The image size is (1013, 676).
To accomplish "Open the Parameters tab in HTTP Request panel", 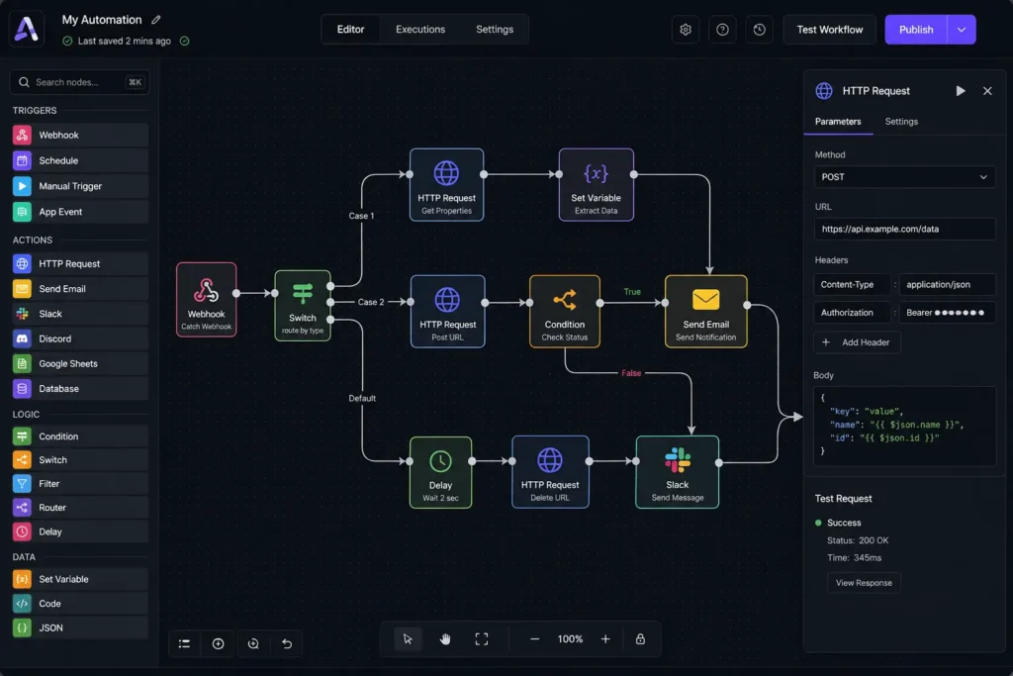I will click(x=838, y=122).
